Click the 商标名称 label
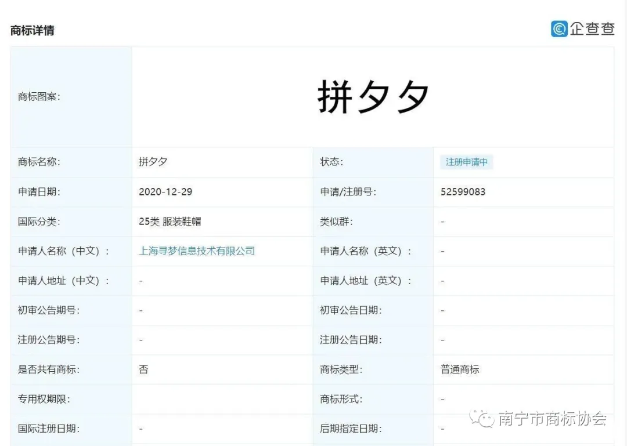The height and width of the screenshot is (446, 627). click(x=39, y=162)
